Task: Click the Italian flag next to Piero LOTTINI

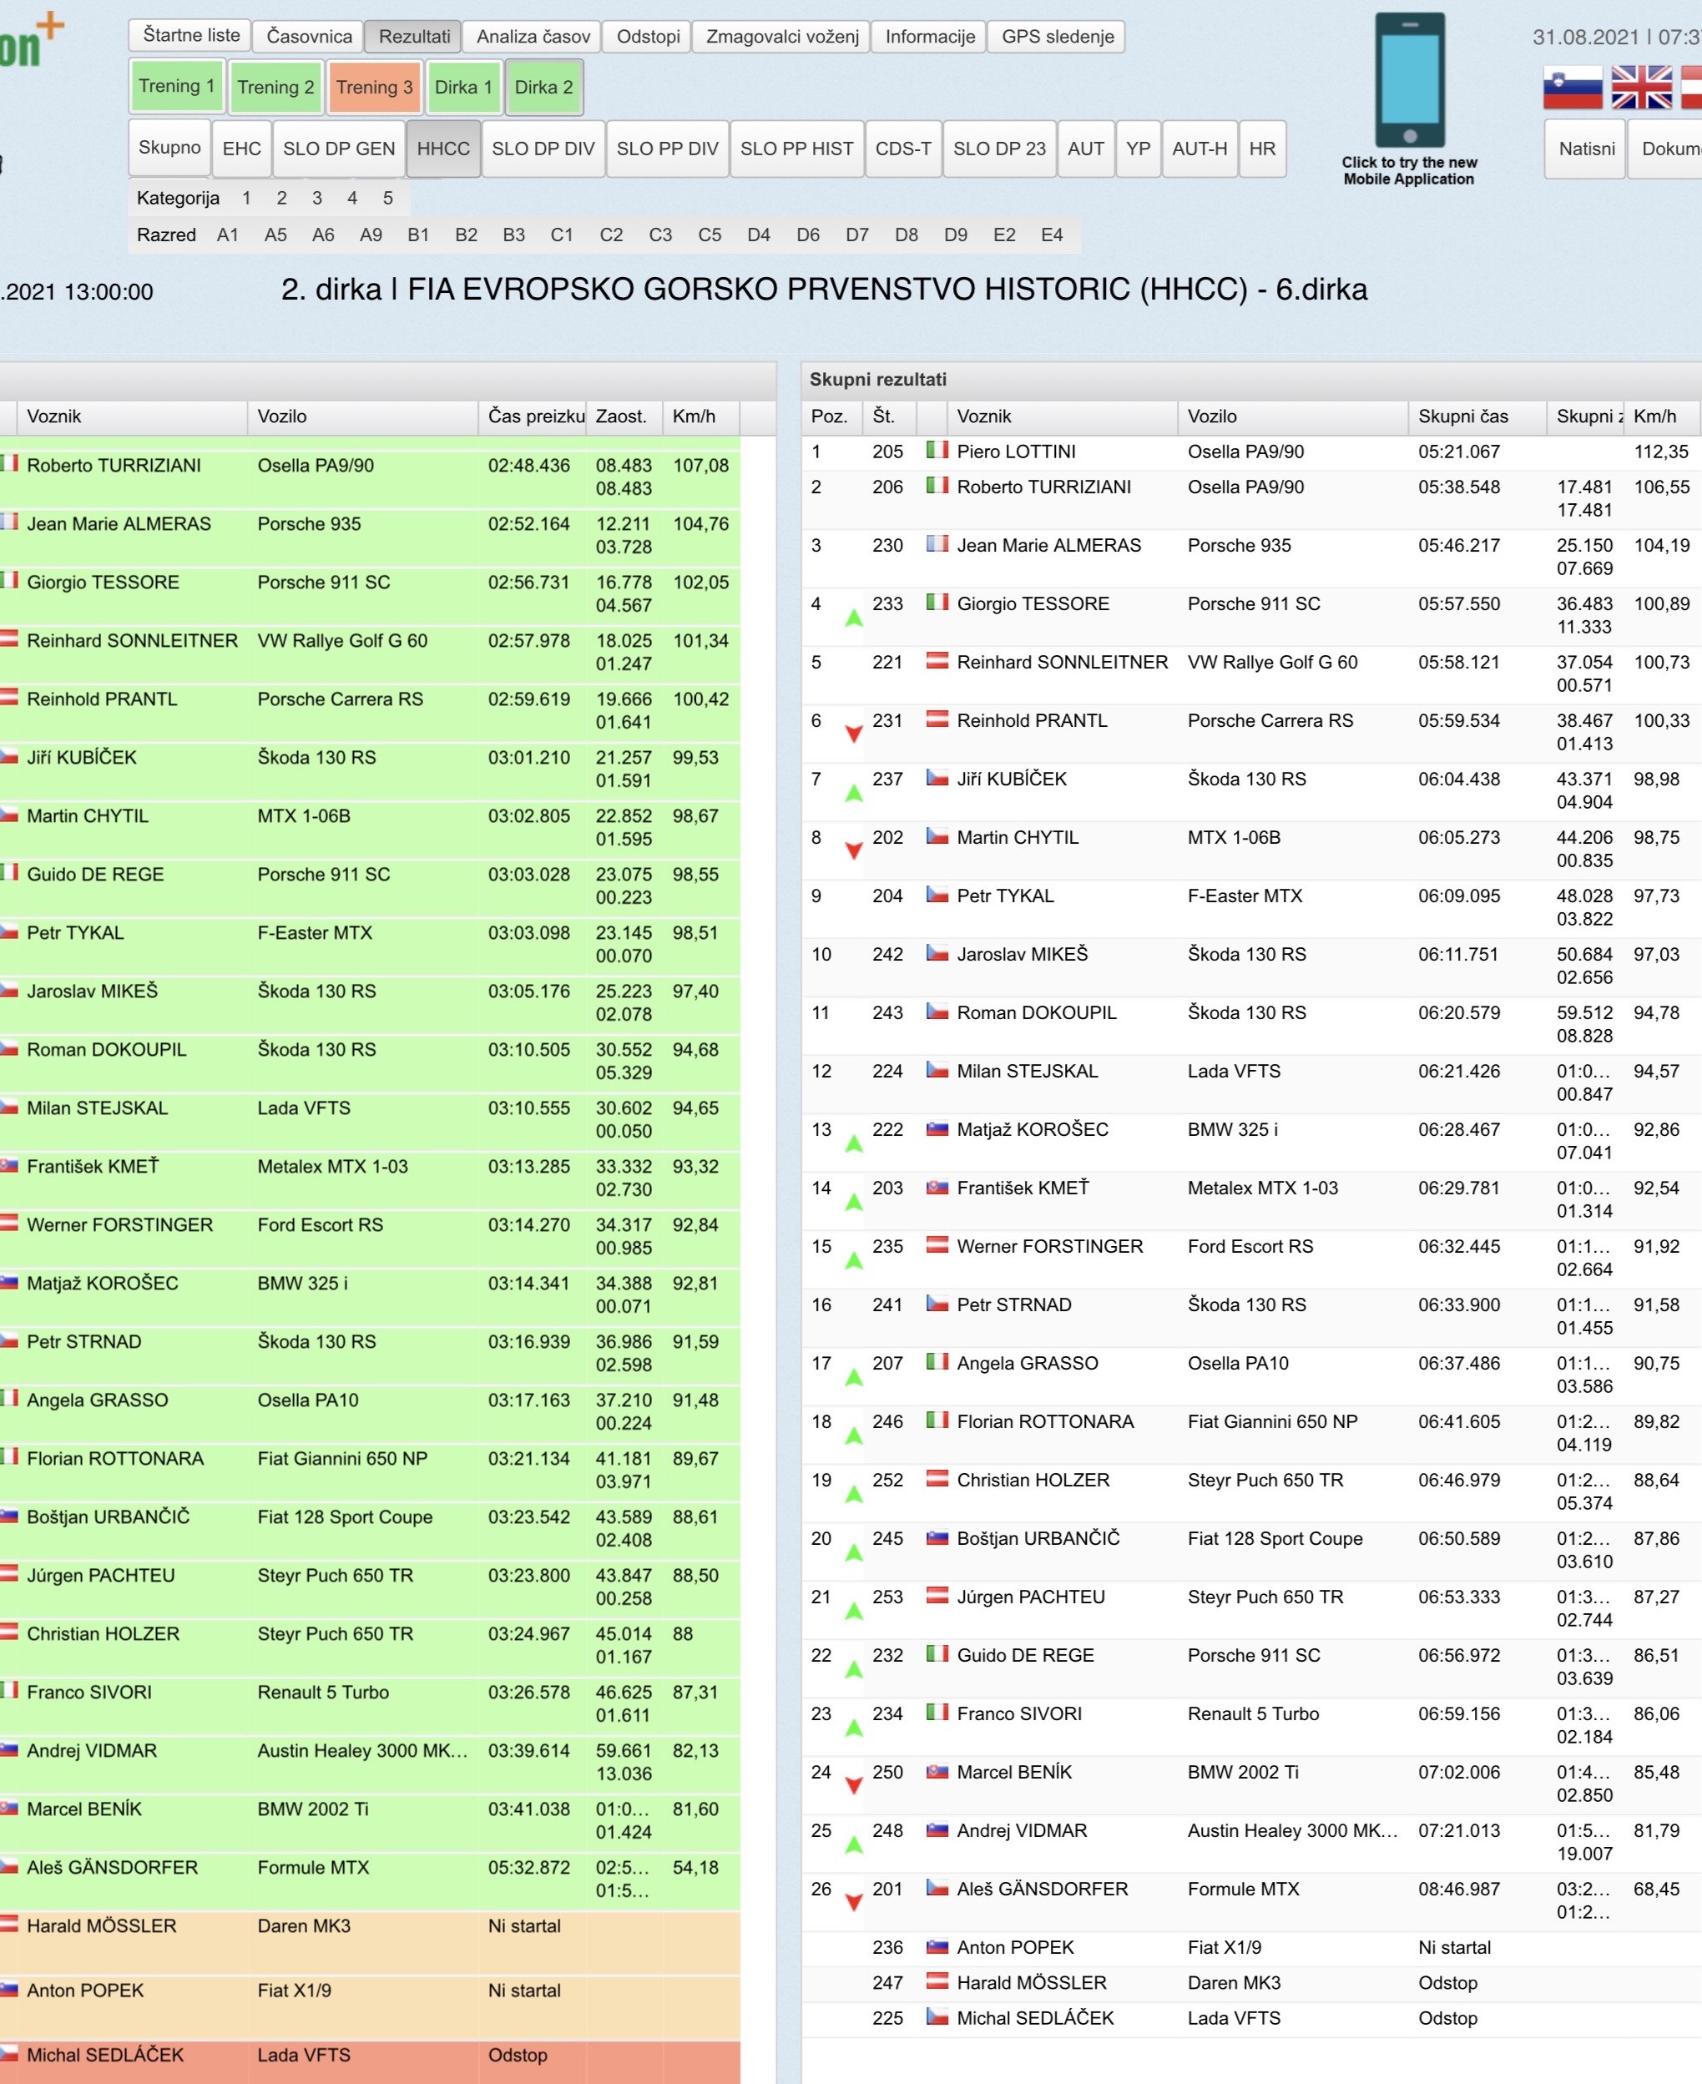Action: point(937,451)
